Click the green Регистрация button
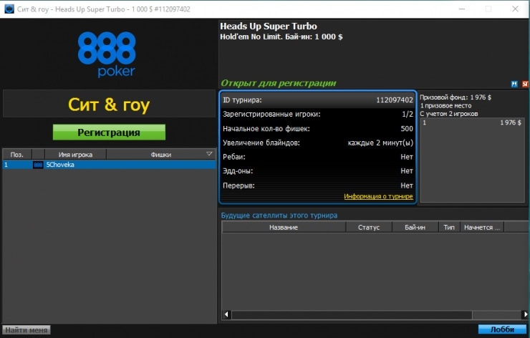Screen dimensions: 530x338 point(109,132)
